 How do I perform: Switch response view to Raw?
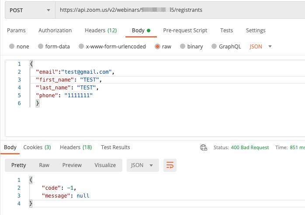tap(44, 165)
